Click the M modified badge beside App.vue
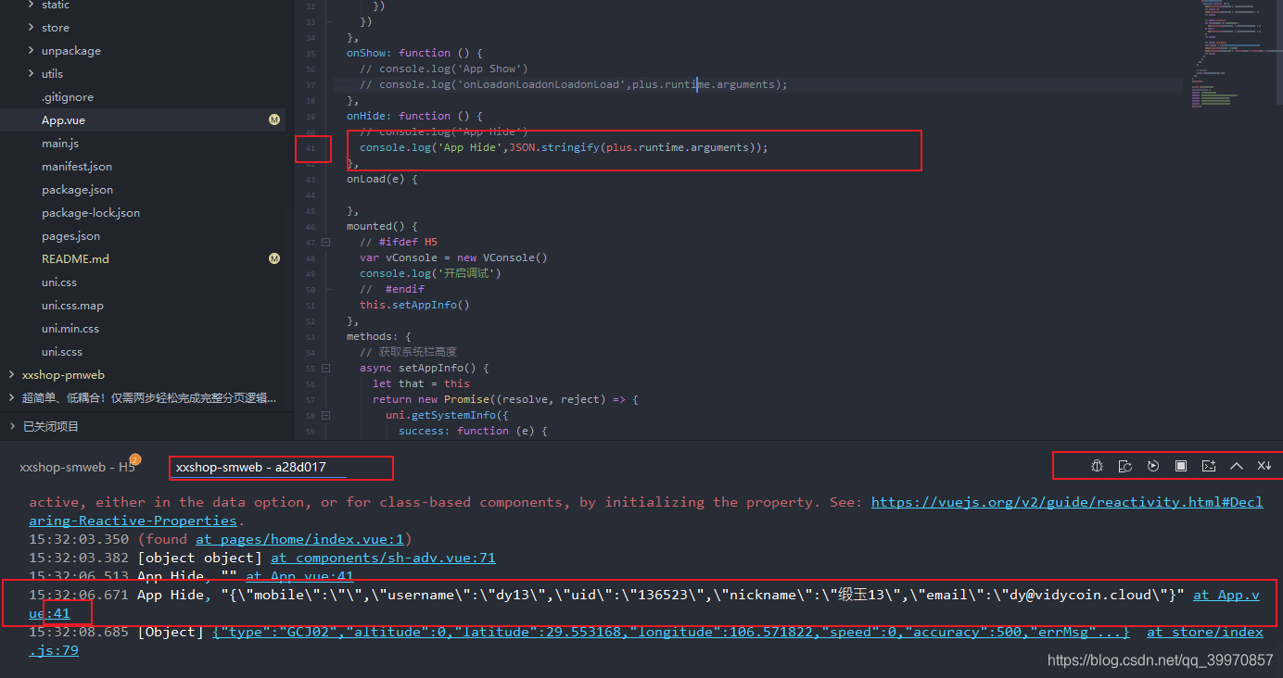Viewport: 1283px width, 678px height. 274,119
